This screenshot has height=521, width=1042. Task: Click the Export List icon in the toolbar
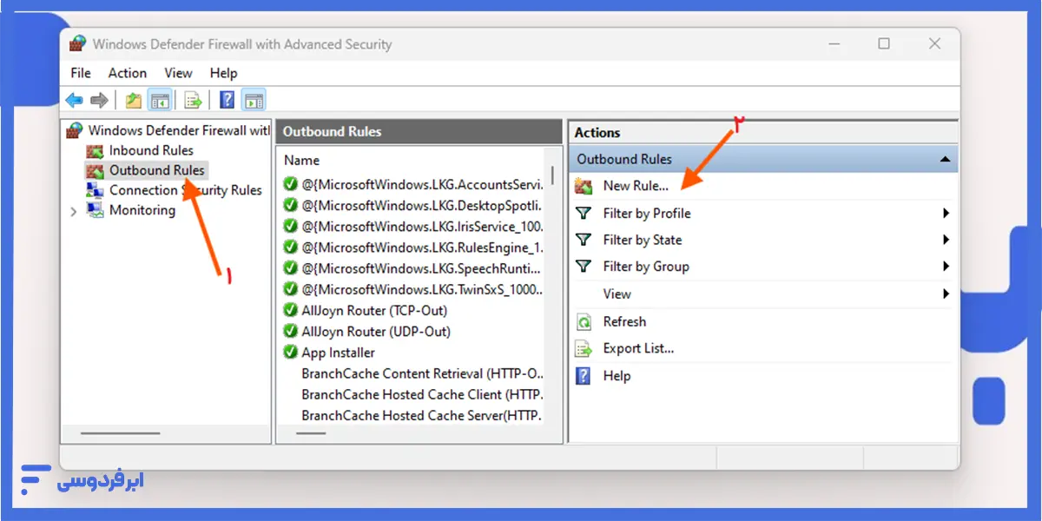click(194, 101)
